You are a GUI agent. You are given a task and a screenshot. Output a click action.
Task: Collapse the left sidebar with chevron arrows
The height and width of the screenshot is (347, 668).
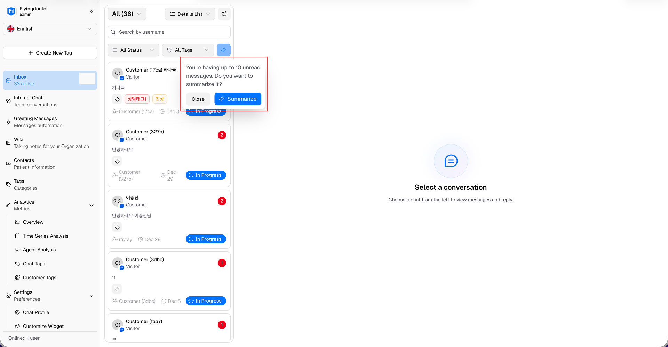click(92, 11)
